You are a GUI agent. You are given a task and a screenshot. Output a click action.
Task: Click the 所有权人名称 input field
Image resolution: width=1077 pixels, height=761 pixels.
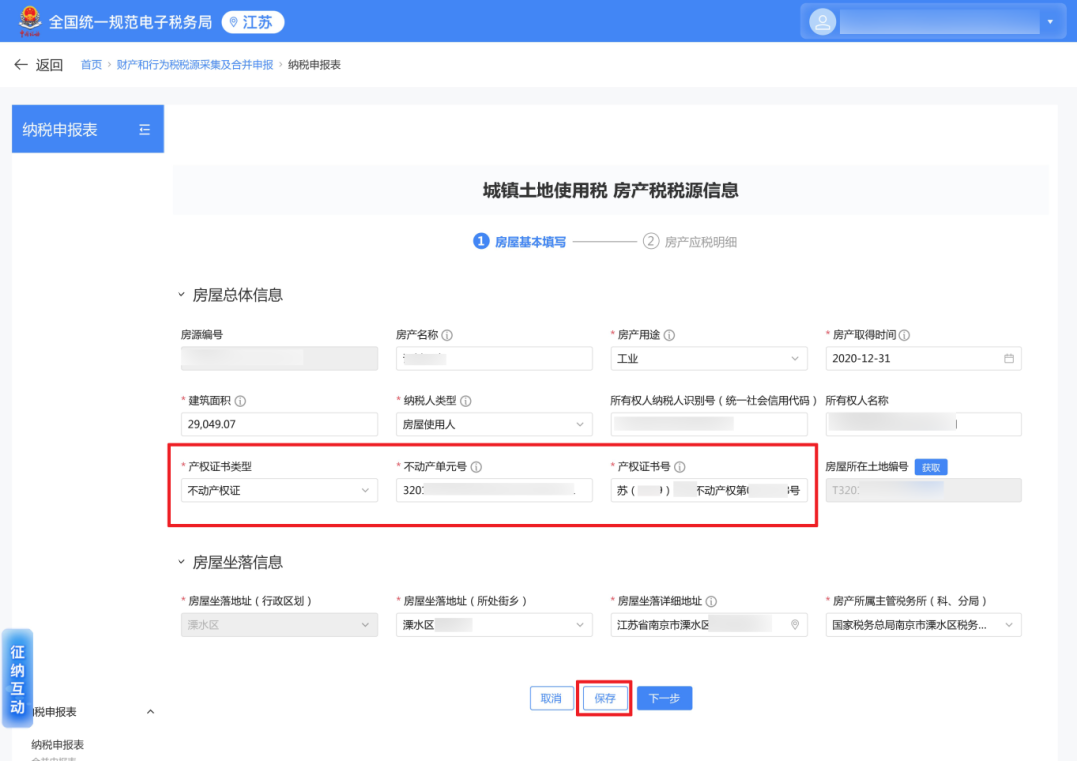pos(923,425)
